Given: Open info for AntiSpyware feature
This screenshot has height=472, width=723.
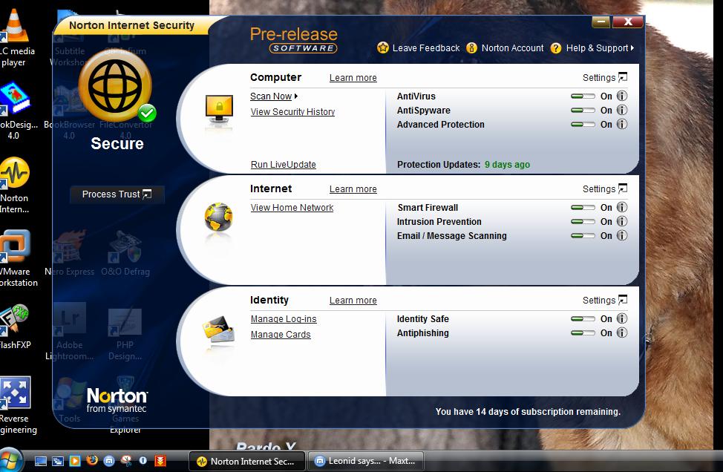Looking at the screenshot, I should click(x=622, y=110).
